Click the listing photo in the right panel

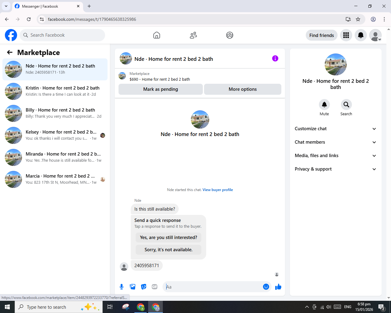coord(336,64)
